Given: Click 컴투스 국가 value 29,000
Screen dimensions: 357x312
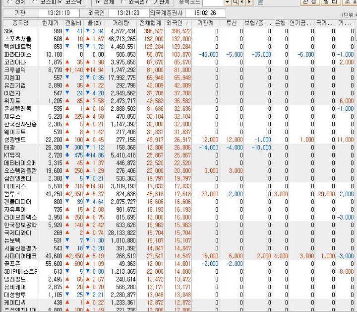Looking at the screenshot, I should [x=326, y=194].
